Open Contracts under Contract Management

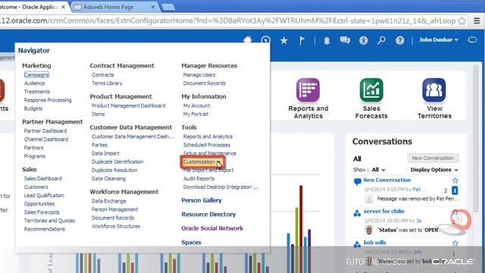103,75
